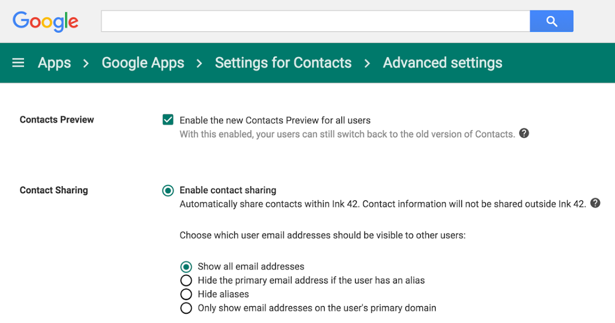The height and width of the screenshot is (323, 615).
Task: Navigate to Google Apps breadcrumb
Action: pyautogui.click(x=143, y=63)
